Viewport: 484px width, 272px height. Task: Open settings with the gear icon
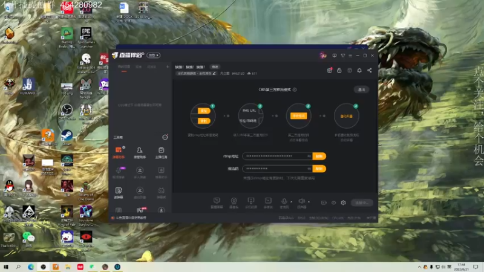(343, 202)
